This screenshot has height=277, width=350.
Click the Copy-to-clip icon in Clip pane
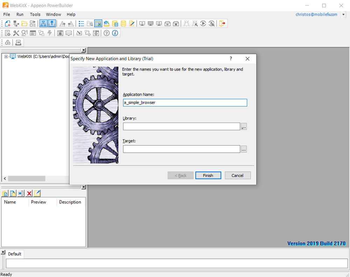pos(13,193)
